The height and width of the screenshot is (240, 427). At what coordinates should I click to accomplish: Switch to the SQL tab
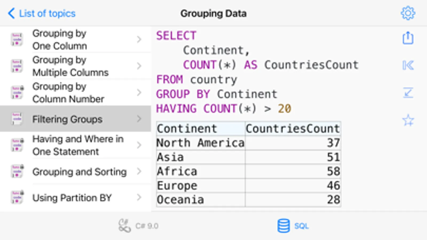click(x=301, y=226)
